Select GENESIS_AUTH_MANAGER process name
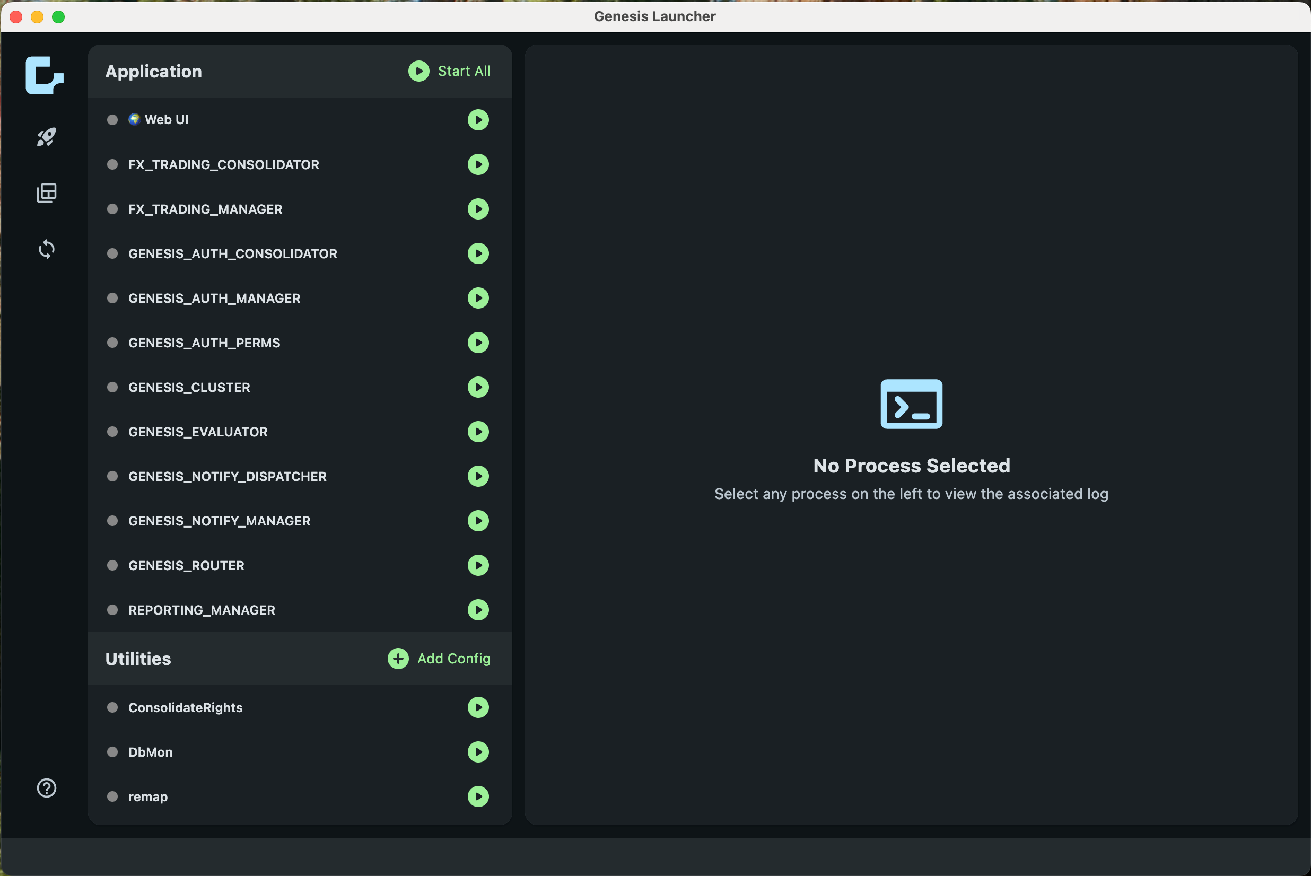The height and width of the screenshot is (876, 1311). click(x=214, y=298)
